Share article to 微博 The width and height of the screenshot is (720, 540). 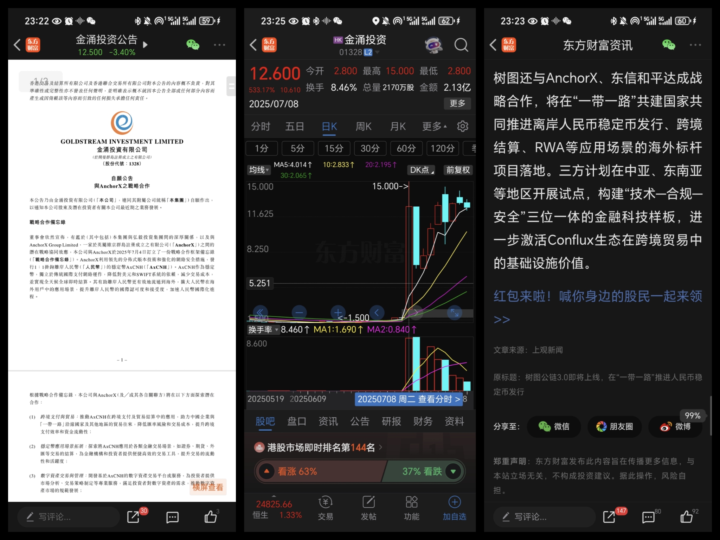(x=675, y=426)
